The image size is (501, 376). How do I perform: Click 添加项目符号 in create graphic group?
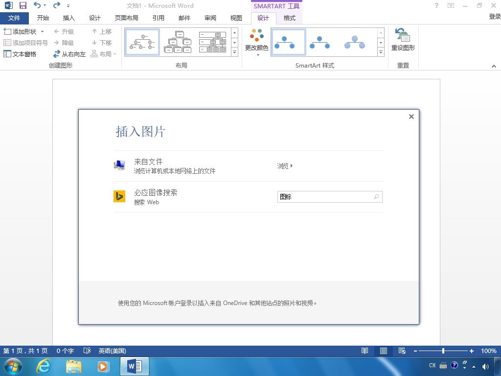[x=25, y=43]
